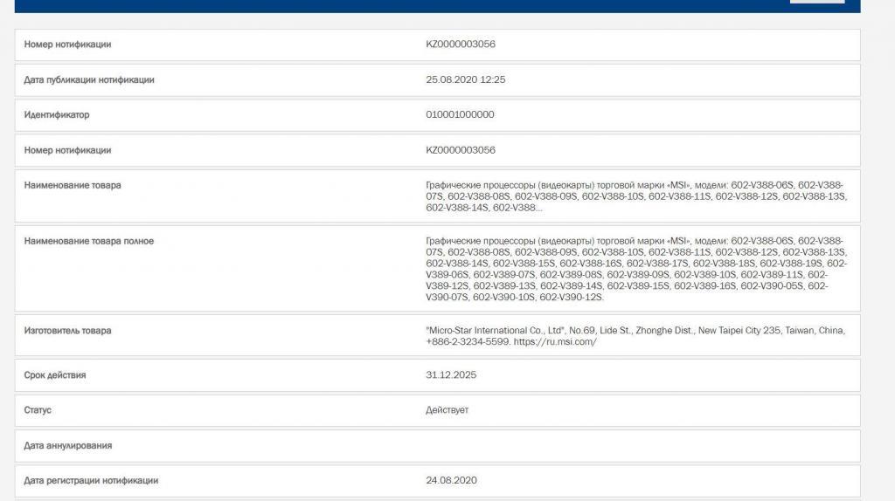Image resolution: width=895 pixels, height=501 pixels.
Task: Click the full model list ending in 602-V390-12S
Action: (635, 269)
